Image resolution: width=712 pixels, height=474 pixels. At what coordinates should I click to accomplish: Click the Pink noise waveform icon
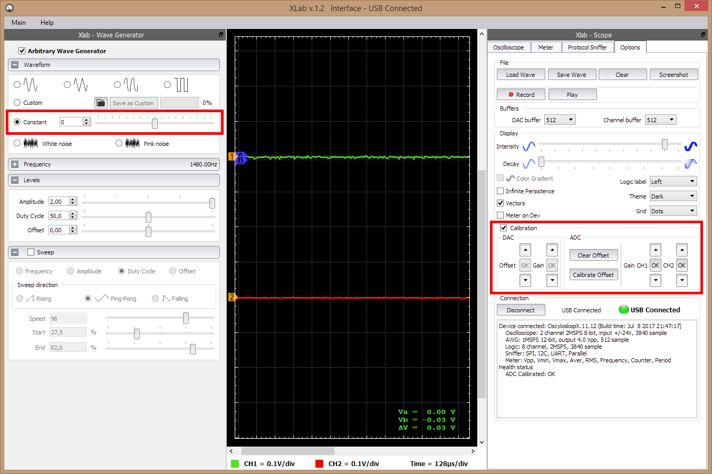tap(132, 143)
